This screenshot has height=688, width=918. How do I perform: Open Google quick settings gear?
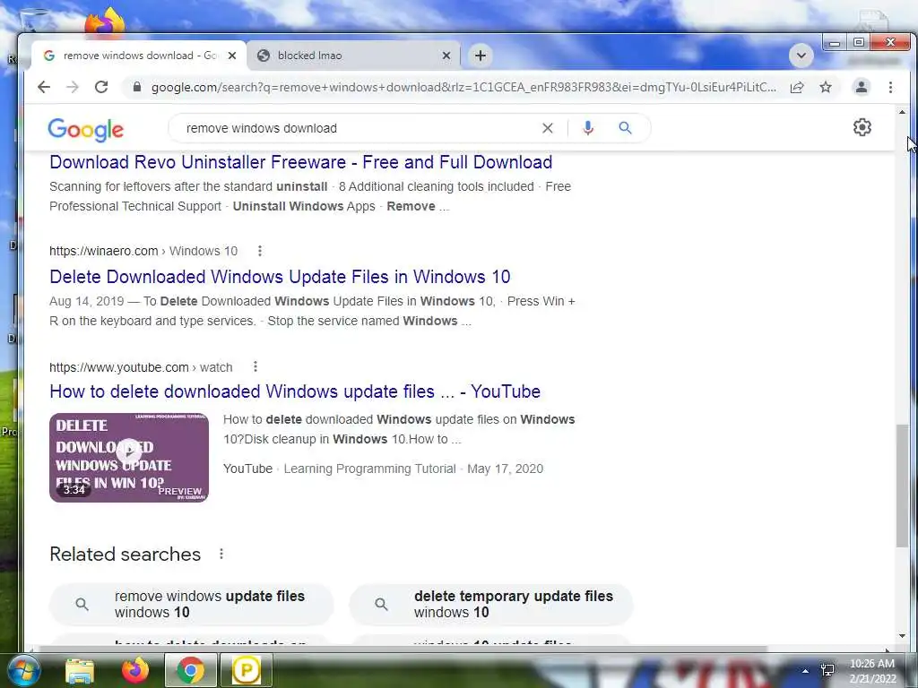862,127
